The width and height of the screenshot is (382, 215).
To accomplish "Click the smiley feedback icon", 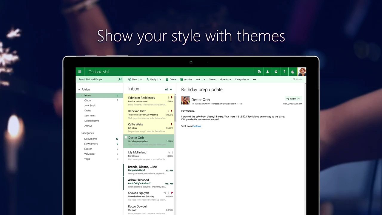I will pyautogui.click(x=293, y=72).
